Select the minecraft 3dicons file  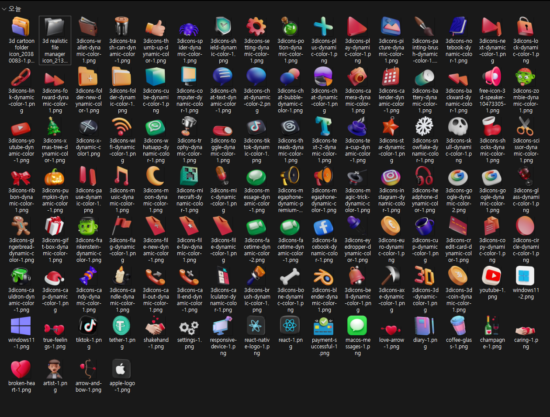(190, 190)
